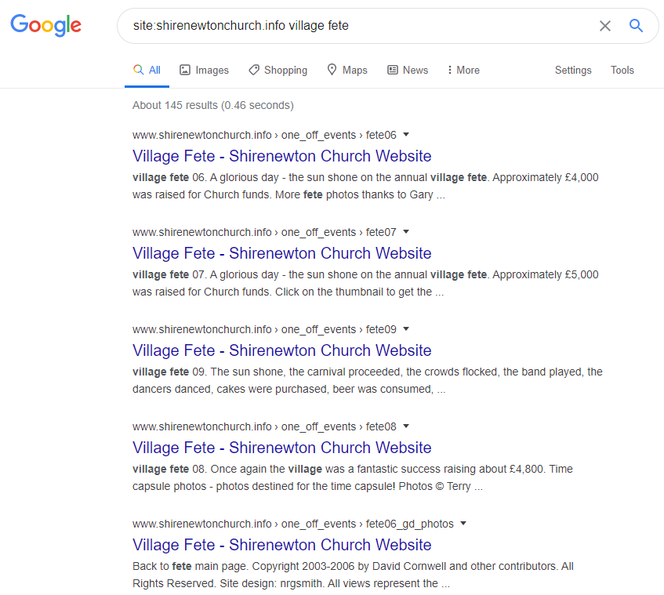Viewport: 664px width, 595px height.
Task: Open search Settings menu
Action: (573, 71)
